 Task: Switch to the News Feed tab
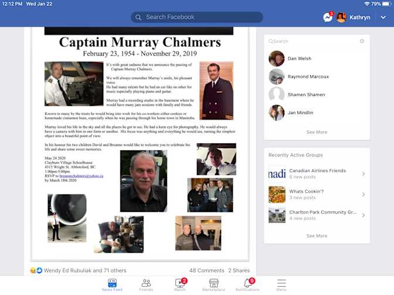pyautogui.click(x=112, y=285)
